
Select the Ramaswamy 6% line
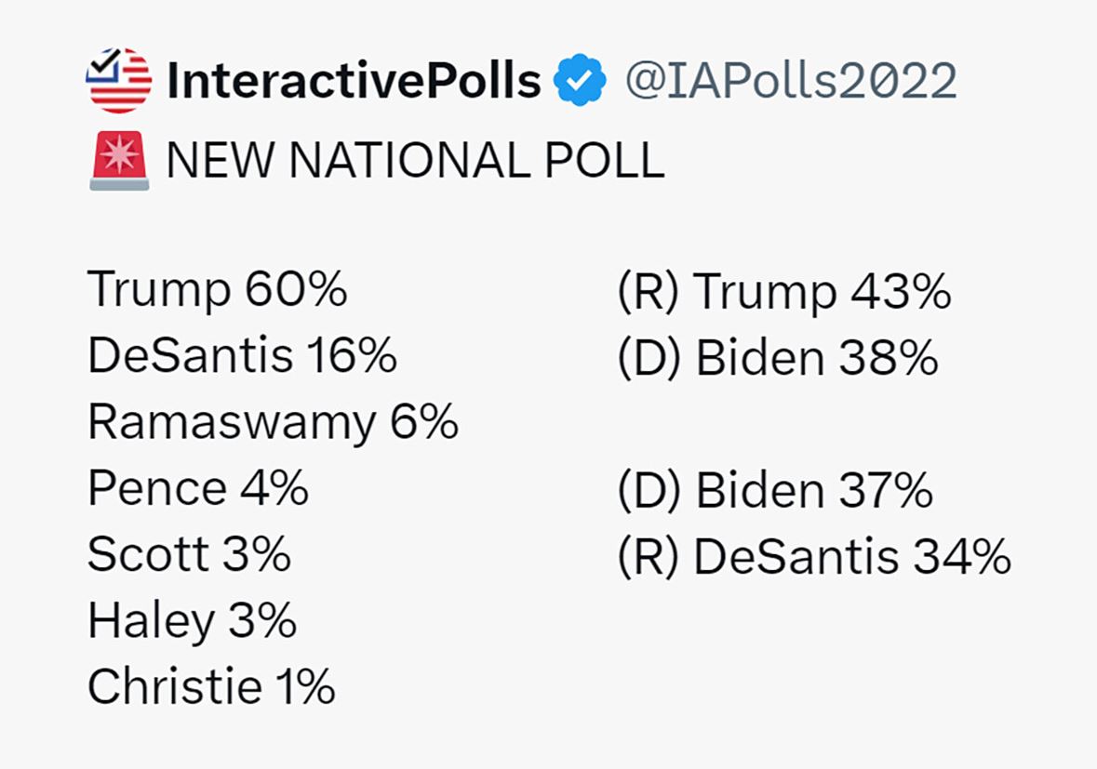coord(273,422)
